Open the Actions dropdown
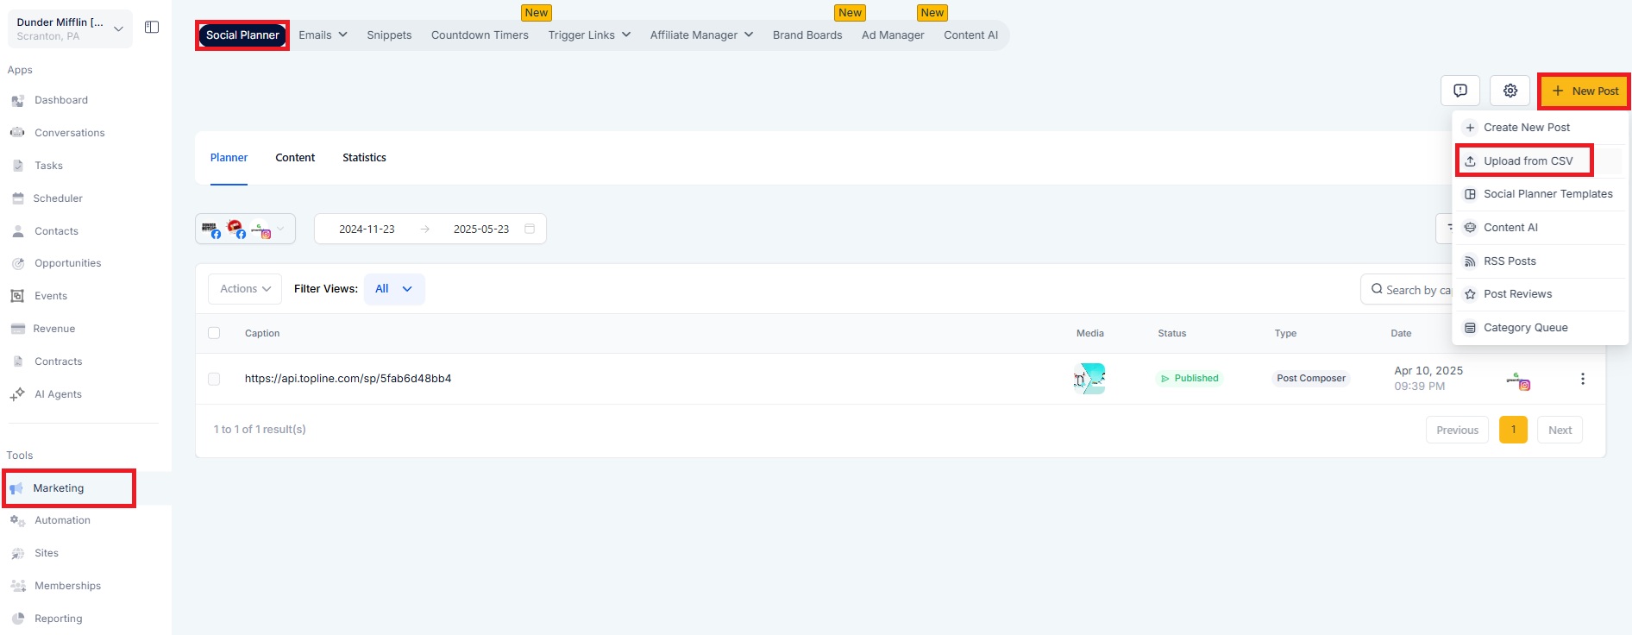The height and width of the screenshot is (635, 1632). (245, 289)
